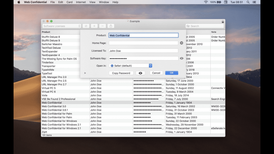This screenshot has width=274, height=154.
Task: Select the Virtual PC 6 row
Action: coord(133,92)
